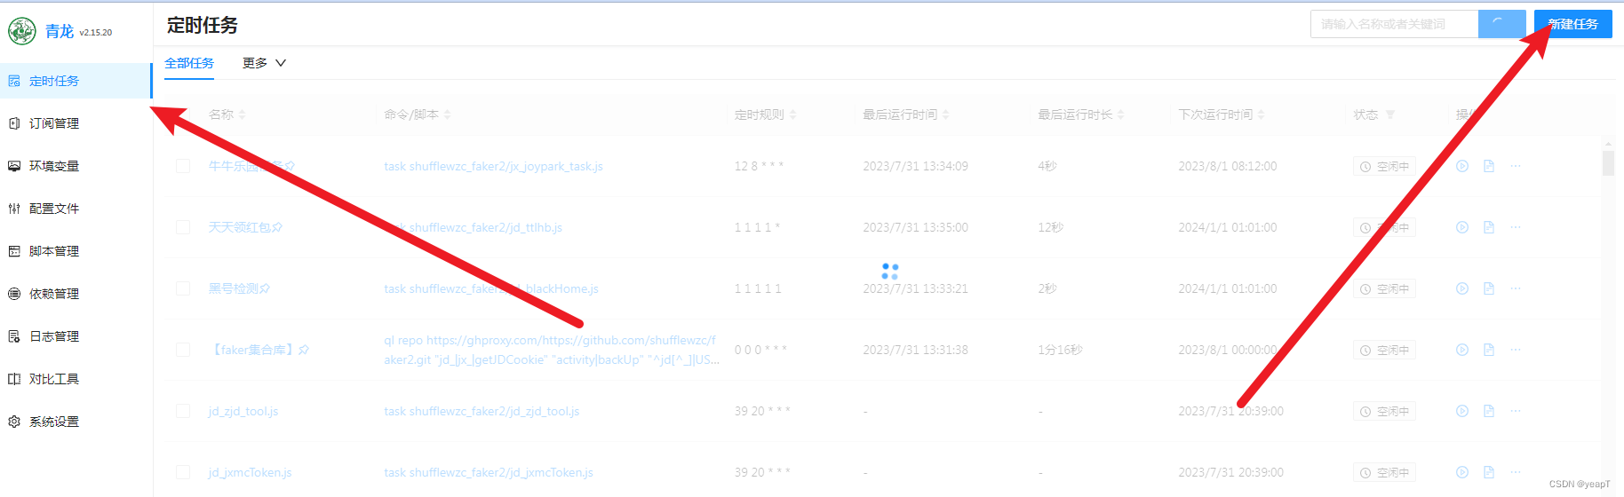This screenshot has height=497, width=1624.
Task: Click the search button beside keyword field
Action: [1501, 24]
